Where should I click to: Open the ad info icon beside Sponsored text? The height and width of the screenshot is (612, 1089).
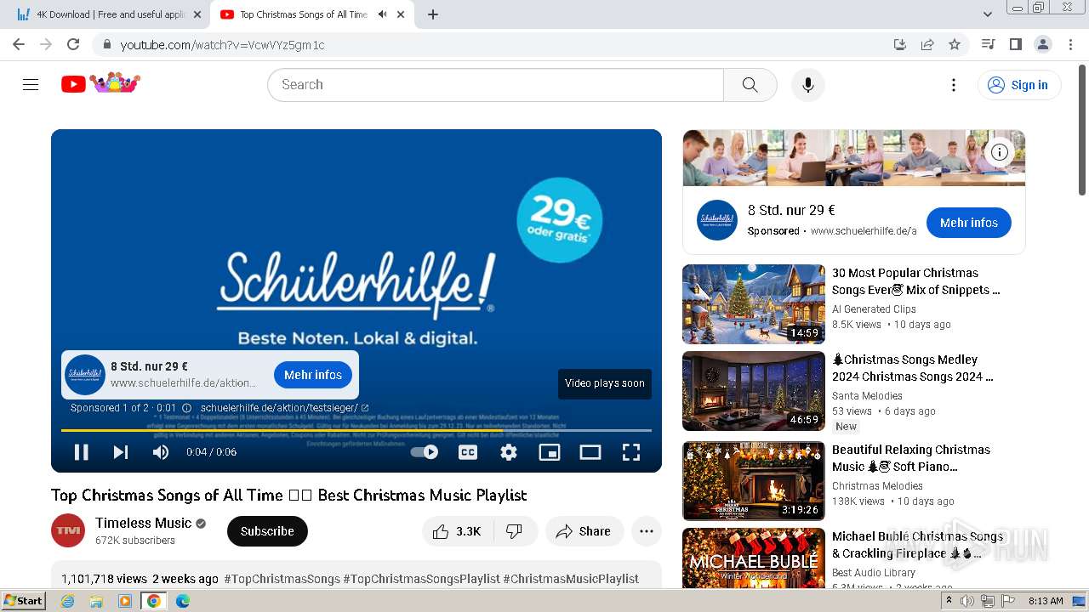pos(186,408)
